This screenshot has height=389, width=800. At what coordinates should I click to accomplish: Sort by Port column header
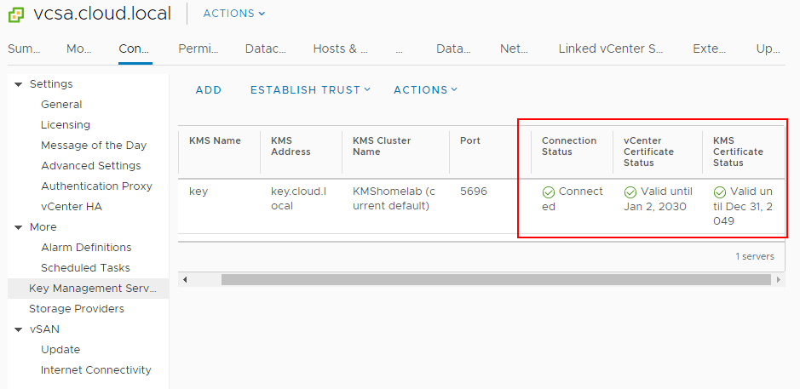(470, 140)
